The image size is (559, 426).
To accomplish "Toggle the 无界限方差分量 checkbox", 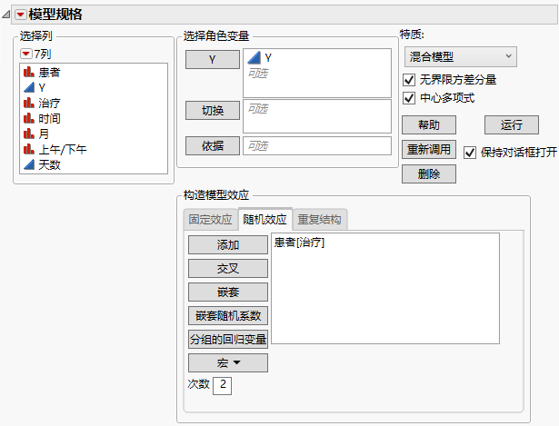I will point(409,80).
